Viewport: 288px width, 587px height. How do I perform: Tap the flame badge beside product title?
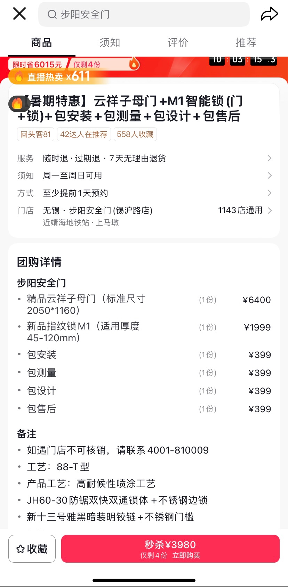pyautogui.click(x=17, y=103)
